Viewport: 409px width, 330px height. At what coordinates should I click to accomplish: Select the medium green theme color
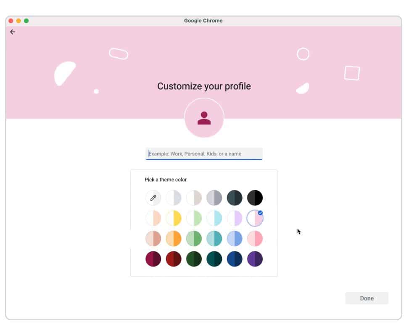(194, 239)
